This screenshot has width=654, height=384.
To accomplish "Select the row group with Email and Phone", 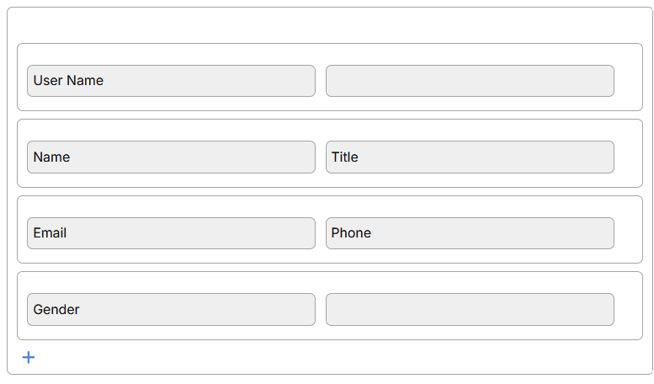I will [628, 230].
